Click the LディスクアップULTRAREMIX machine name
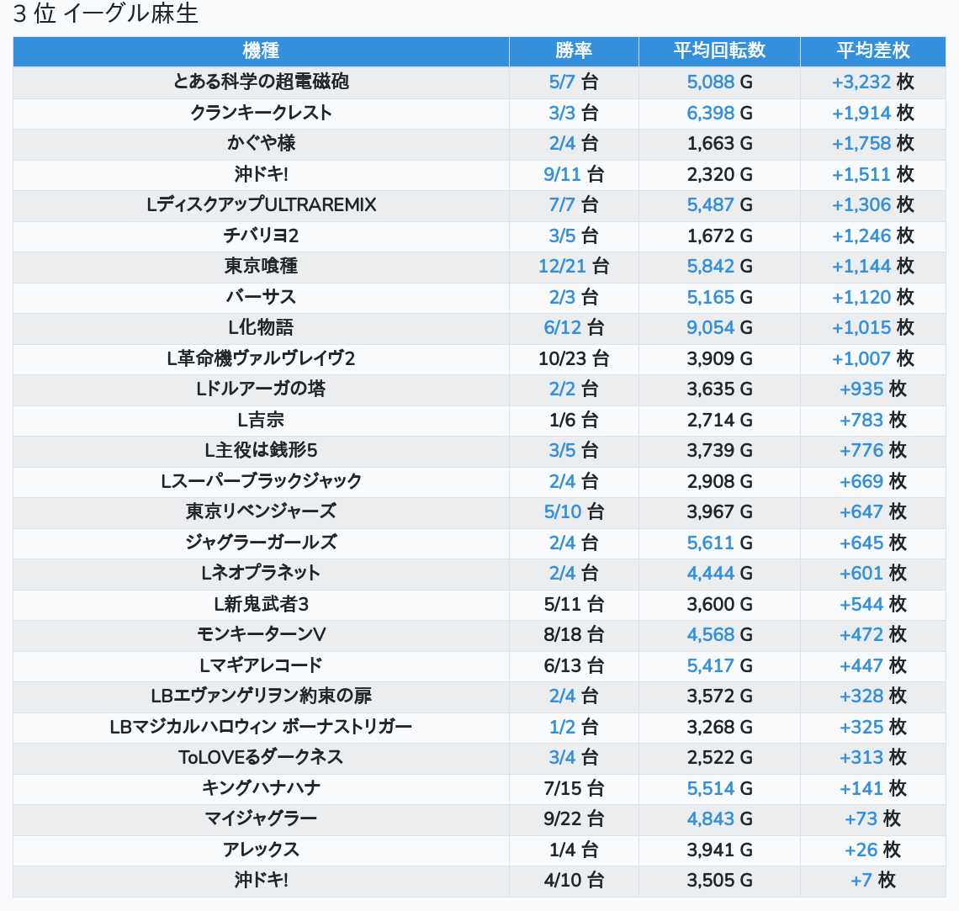The width and height of the screenshot is (959, 911). (x=261, y=204)
